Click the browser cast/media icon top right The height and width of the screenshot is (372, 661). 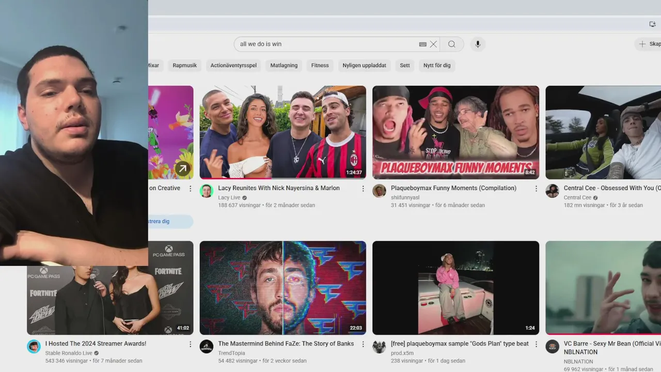pos(652,24)
